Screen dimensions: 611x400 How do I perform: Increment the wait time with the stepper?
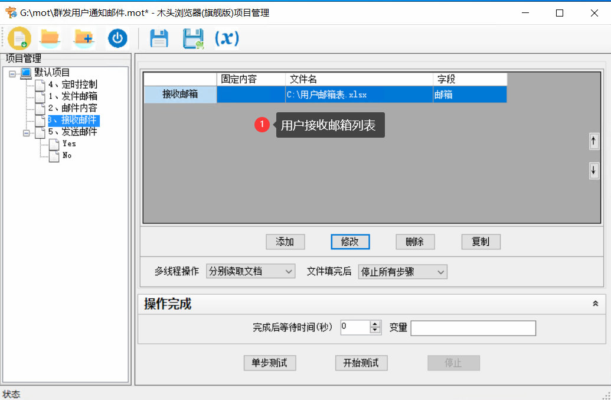374,324
